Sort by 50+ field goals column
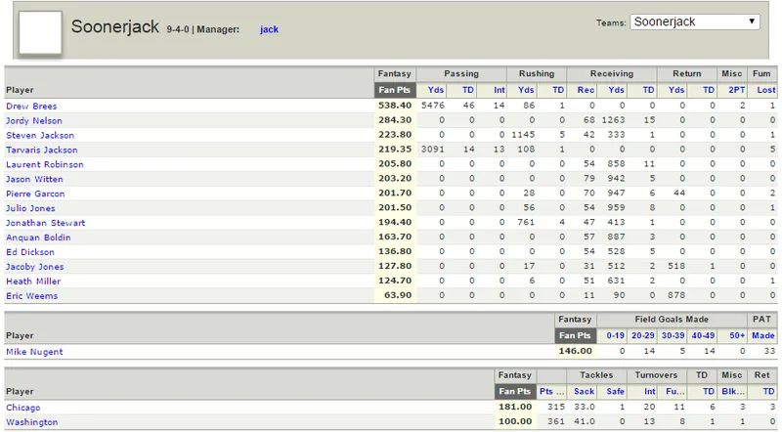The image size is (782, 432). point(737,335)
